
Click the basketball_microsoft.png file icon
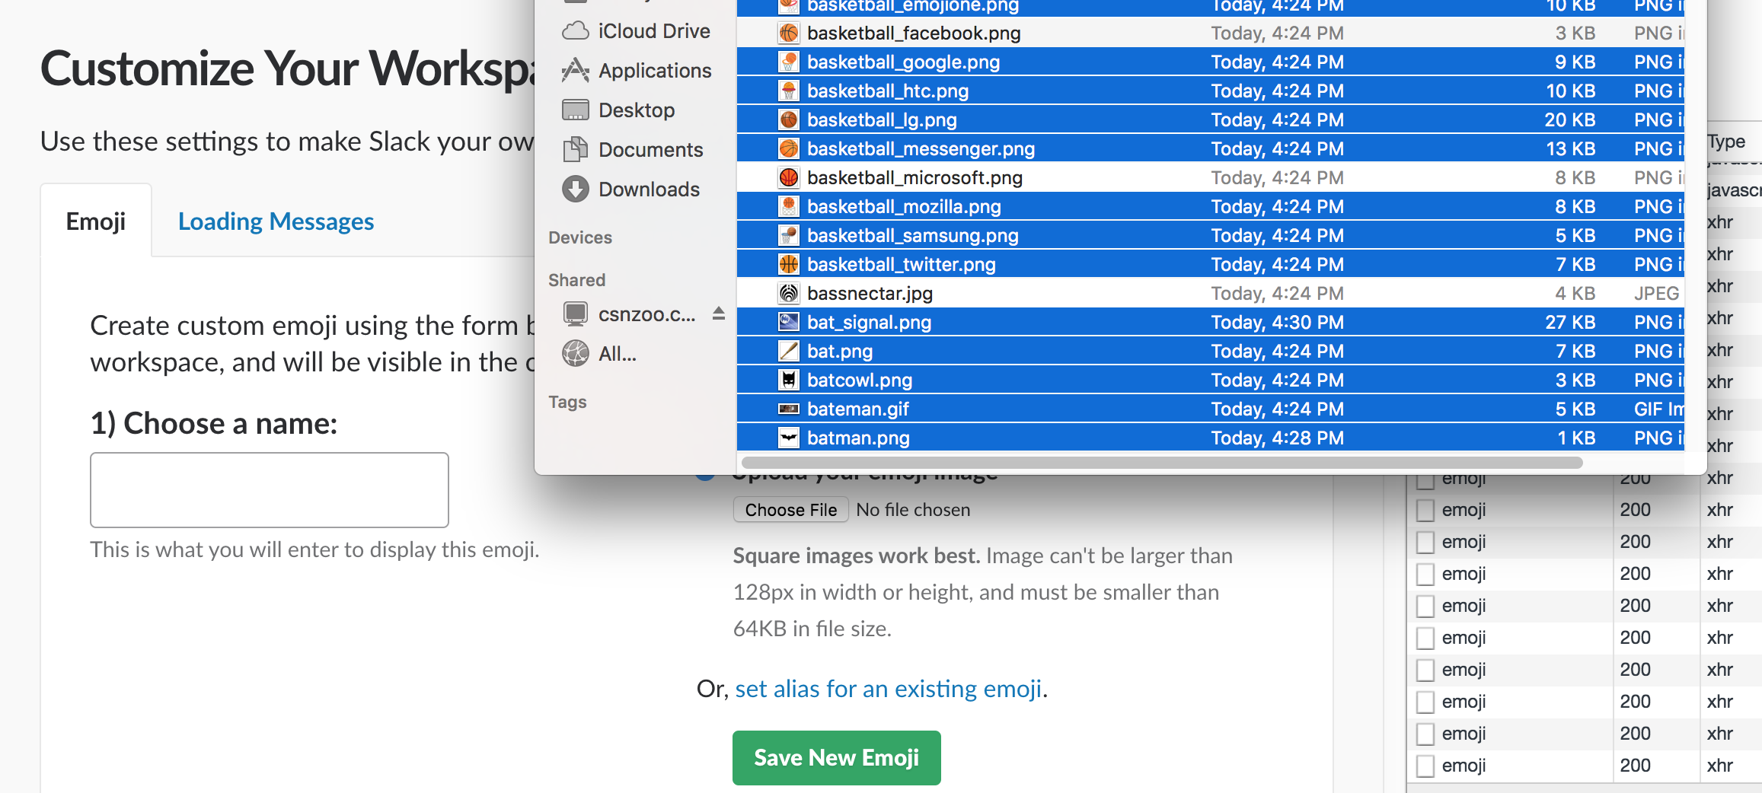789,178
